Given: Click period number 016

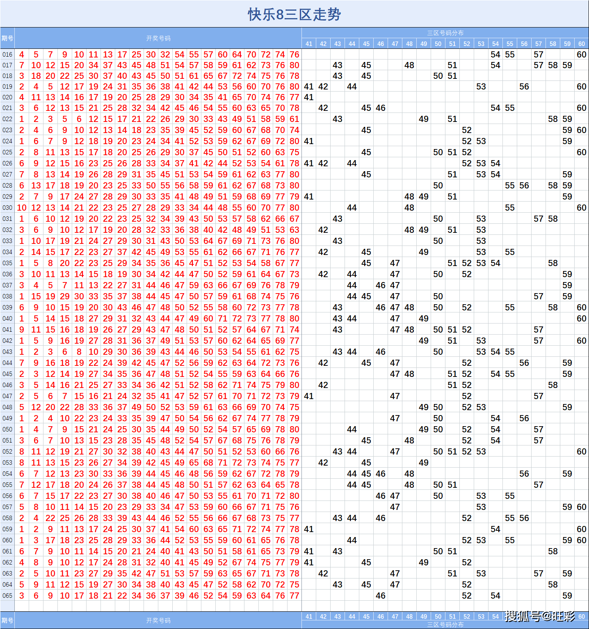Looking at the screenshot, I should coord(7,55).
